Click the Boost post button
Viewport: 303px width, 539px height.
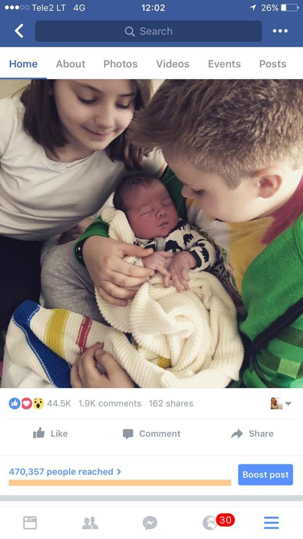click(265, 474)
